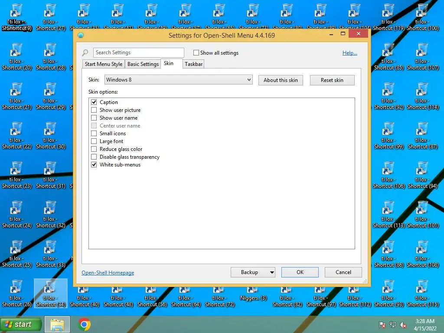
Task: Select desktop icon ti lox - Shortcut (30)
Action: pyautogui.click(x=51, y=135)
